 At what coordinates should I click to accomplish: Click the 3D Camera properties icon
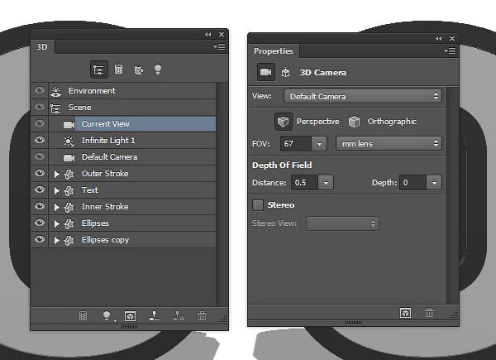pos(265,72)
